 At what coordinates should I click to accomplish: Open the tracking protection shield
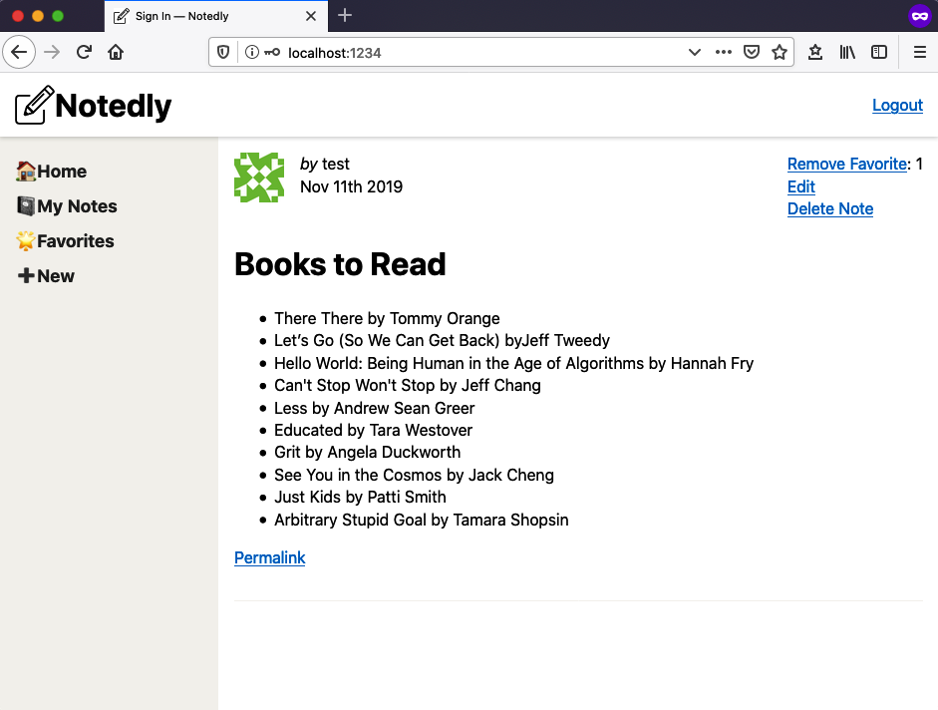coord(222,52)
